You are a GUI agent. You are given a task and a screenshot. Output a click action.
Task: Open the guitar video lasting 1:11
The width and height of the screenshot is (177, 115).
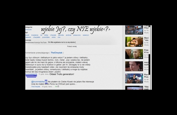[x=134, y=78]
